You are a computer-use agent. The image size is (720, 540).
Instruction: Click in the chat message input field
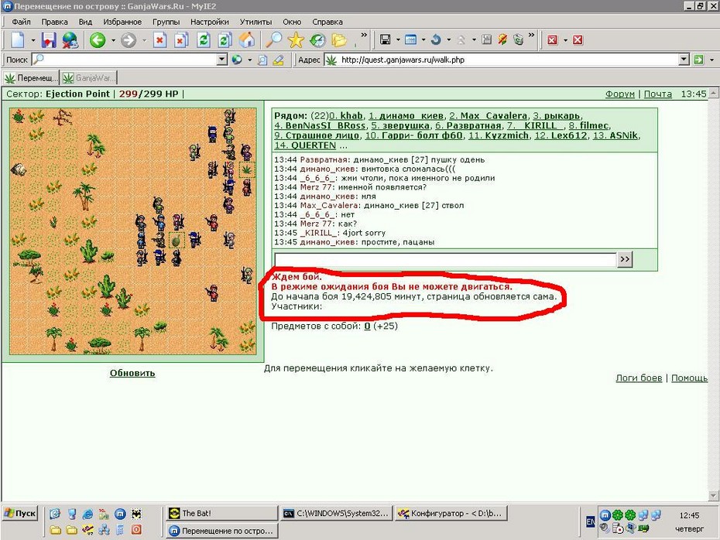coord(445,259)
